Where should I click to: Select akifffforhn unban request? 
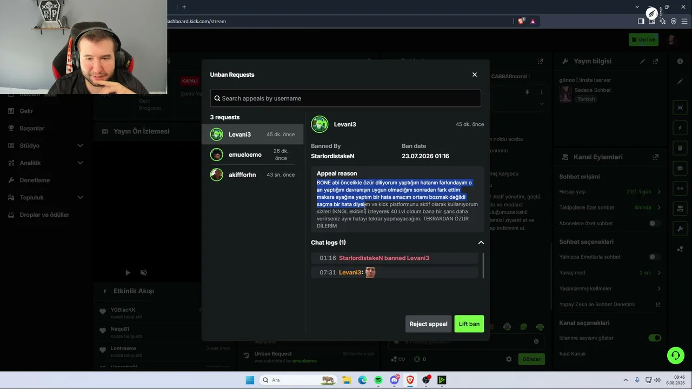point(253,175)
